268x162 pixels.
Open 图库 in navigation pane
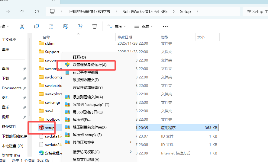[x=5, y=49]
